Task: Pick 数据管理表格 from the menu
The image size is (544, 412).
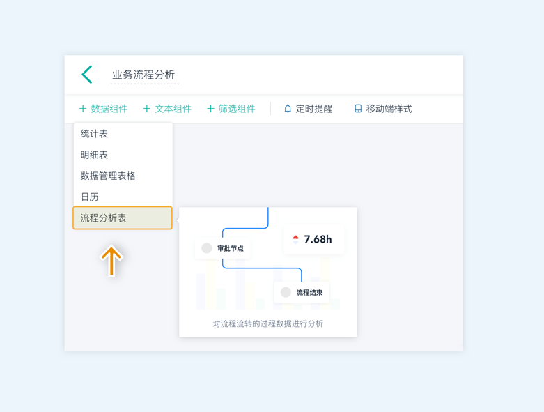Action: pyautogui.click(x=108, y=176)
